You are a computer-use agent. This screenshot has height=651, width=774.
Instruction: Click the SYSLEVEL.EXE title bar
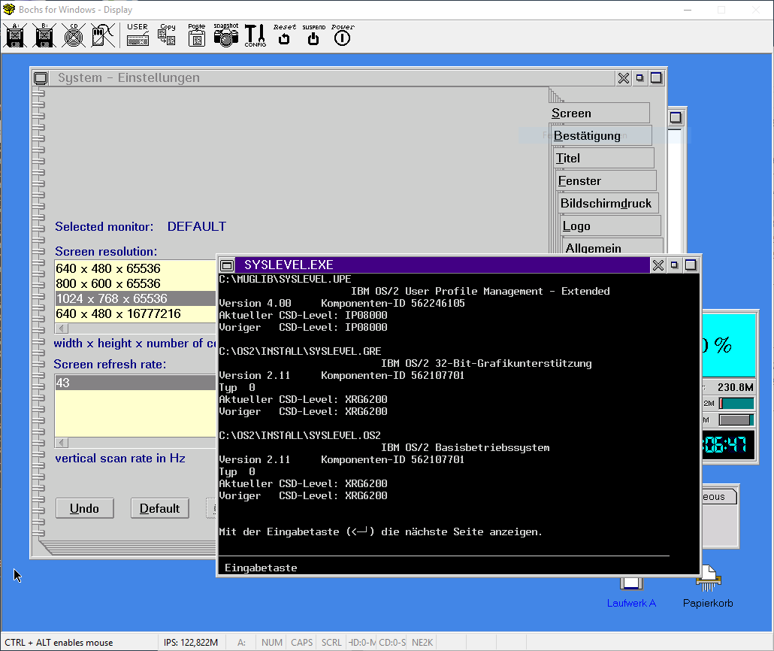443,265
